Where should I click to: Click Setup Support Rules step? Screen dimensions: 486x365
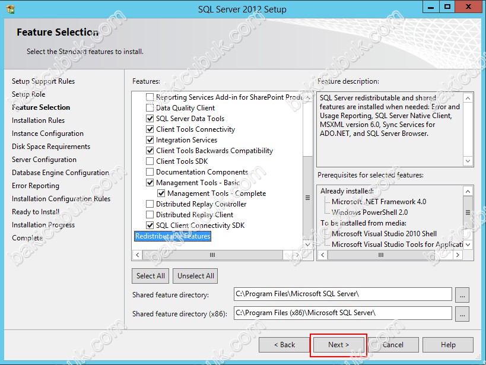[x=43, y=81]
